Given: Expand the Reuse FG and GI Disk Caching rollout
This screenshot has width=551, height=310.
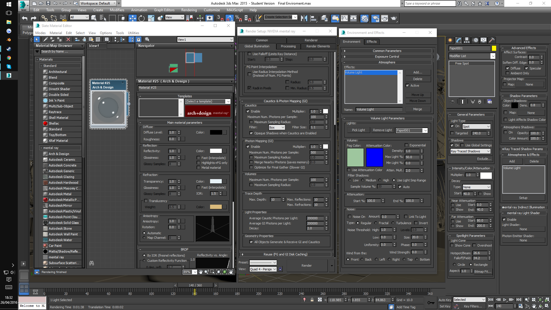Looking at the screenshot, I should coord(285,254).
